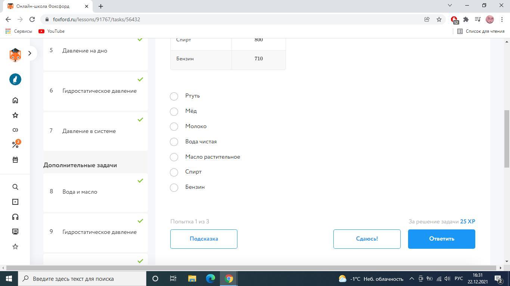
Task: Select the Ртуть radio option
Action: click(174, 96)
